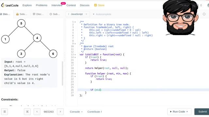The height and width of the screenshot is (117, 209).
Task: Go to the next problem
Action: [60, 112]
